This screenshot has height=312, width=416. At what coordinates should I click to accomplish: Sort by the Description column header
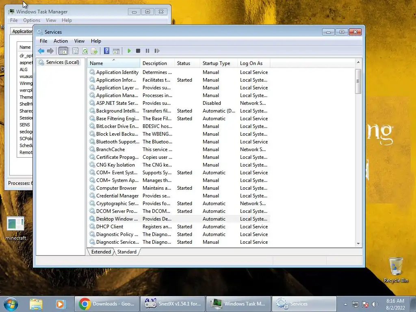point(157,63)
